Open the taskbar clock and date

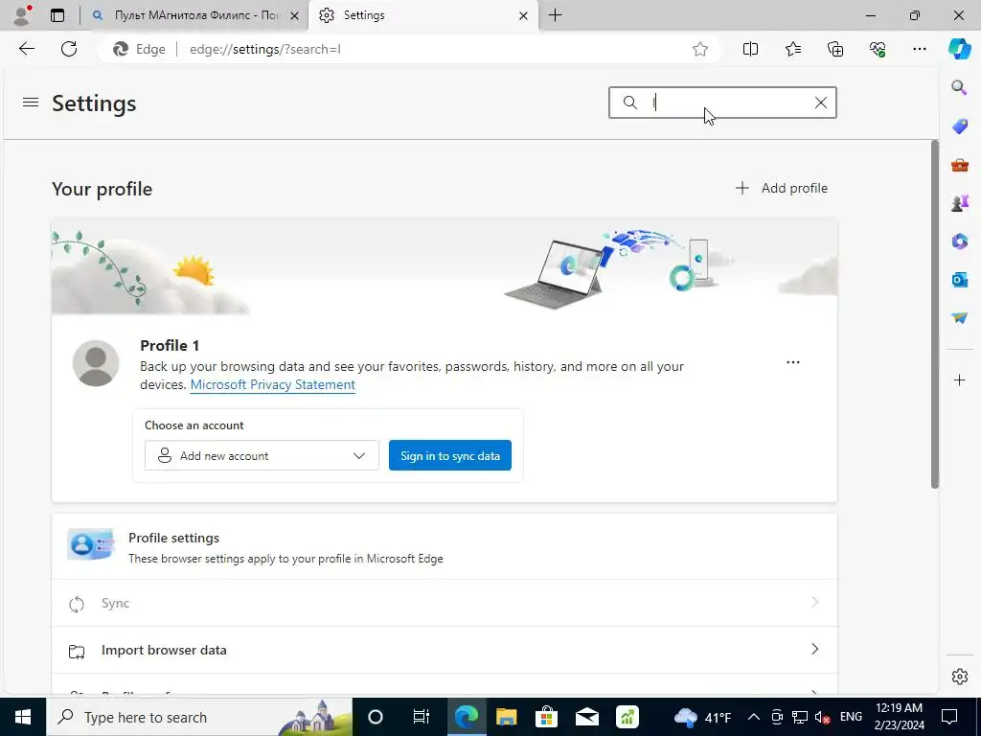tap(899, 717)
